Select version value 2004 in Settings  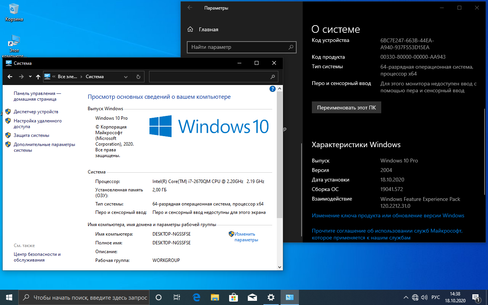[386, 170]
